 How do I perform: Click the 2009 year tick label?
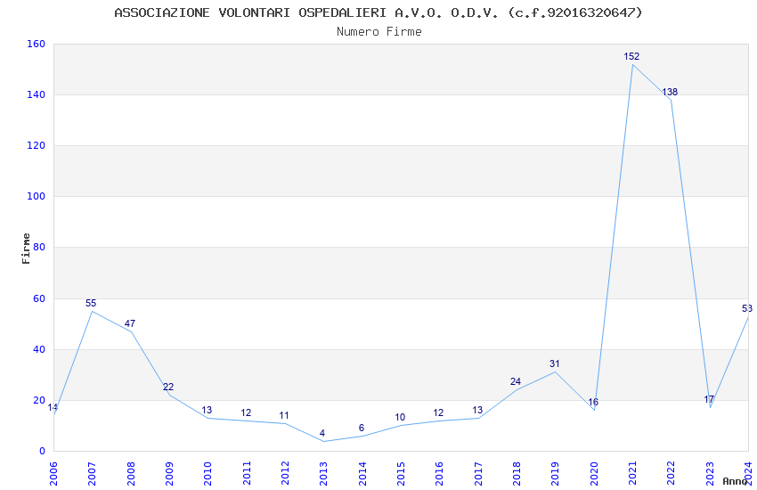click(169, 474)
